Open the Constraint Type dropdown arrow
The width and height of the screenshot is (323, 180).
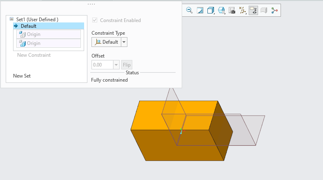pyautogui.click(x=124, y=42)
